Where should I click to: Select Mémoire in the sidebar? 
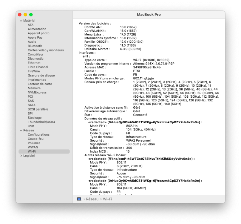(34, 88)
